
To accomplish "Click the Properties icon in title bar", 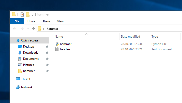I will click(x=22, y=14).
